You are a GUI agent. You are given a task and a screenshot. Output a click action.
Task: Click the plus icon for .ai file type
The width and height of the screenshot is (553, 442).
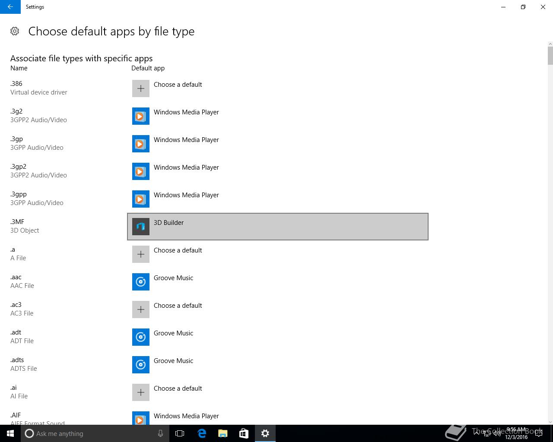click(x=141, y=392)
